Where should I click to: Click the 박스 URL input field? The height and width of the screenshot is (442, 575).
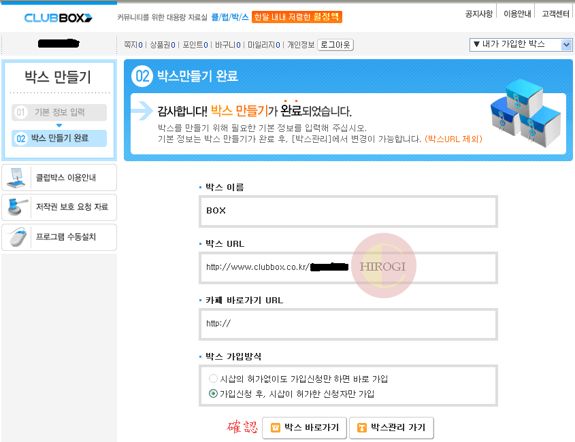[x=348, y=268]
